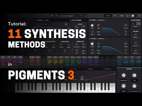142x106 pixels.
Task: Select the M 1 macro modulation slot
Action: 120,61
